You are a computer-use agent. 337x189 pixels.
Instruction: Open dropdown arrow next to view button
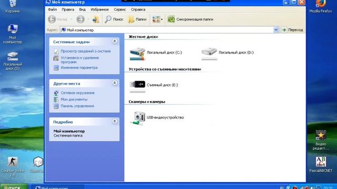[162, 19]
